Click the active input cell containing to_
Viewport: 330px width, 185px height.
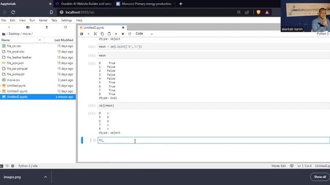[x=213, y=140]
